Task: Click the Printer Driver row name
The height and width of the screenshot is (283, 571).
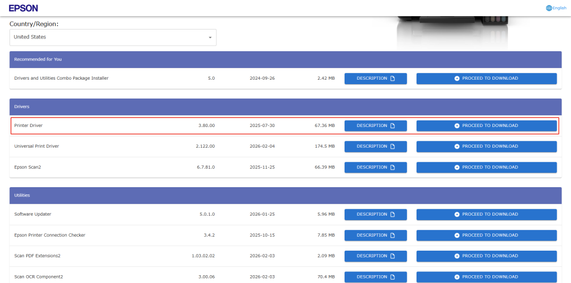Action: (x=28, y=126)
